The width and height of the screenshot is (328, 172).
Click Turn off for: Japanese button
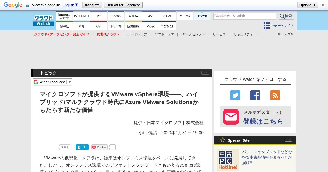[123, 5]
